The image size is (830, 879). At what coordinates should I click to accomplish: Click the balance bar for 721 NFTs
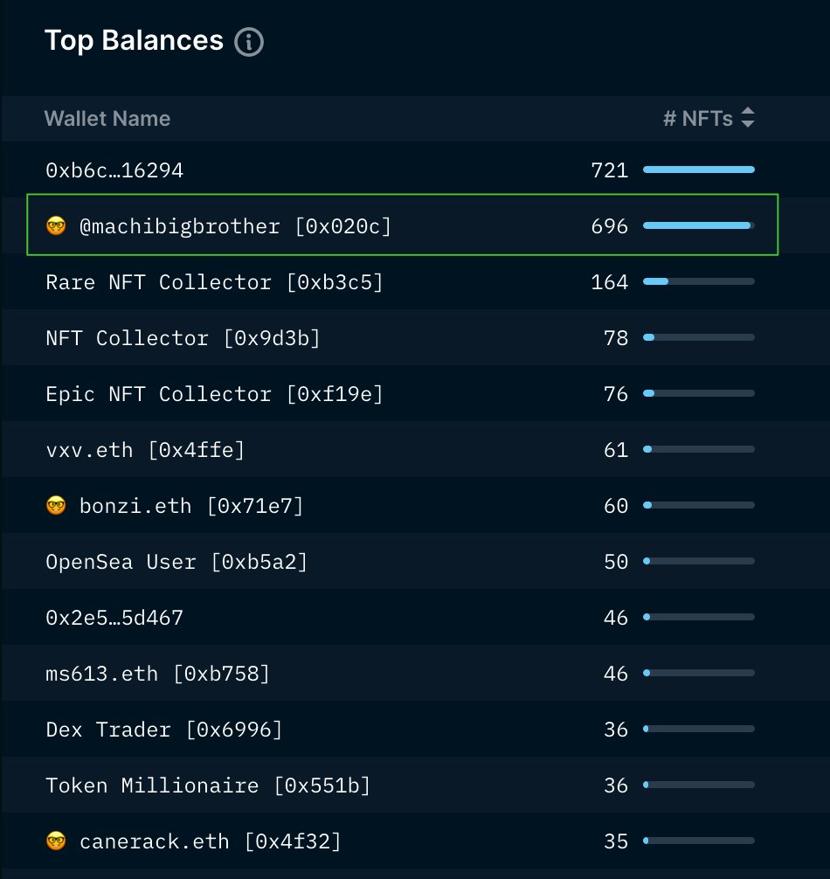tap(698, 170)
